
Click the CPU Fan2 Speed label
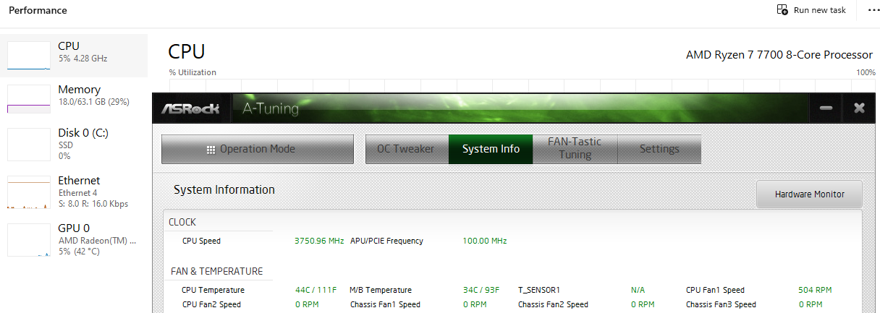coord(211,304)
